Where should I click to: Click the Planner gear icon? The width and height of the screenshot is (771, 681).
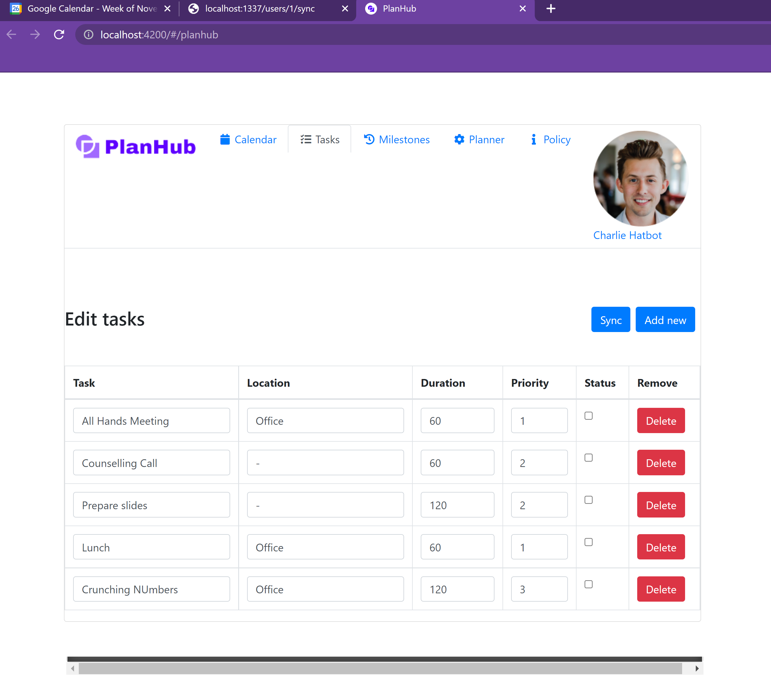459,139
